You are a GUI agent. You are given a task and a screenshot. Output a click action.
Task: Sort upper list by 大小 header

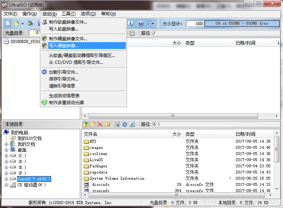click(x=169, y=43)
